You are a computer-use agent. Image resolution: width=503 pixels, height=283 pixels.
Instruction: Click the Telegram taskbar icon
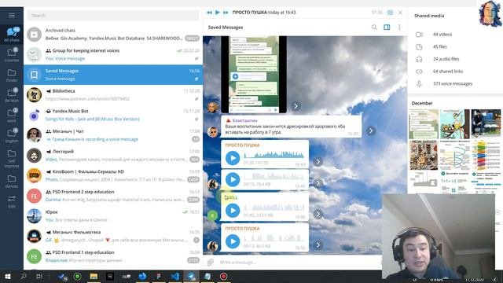click(192, 276)
